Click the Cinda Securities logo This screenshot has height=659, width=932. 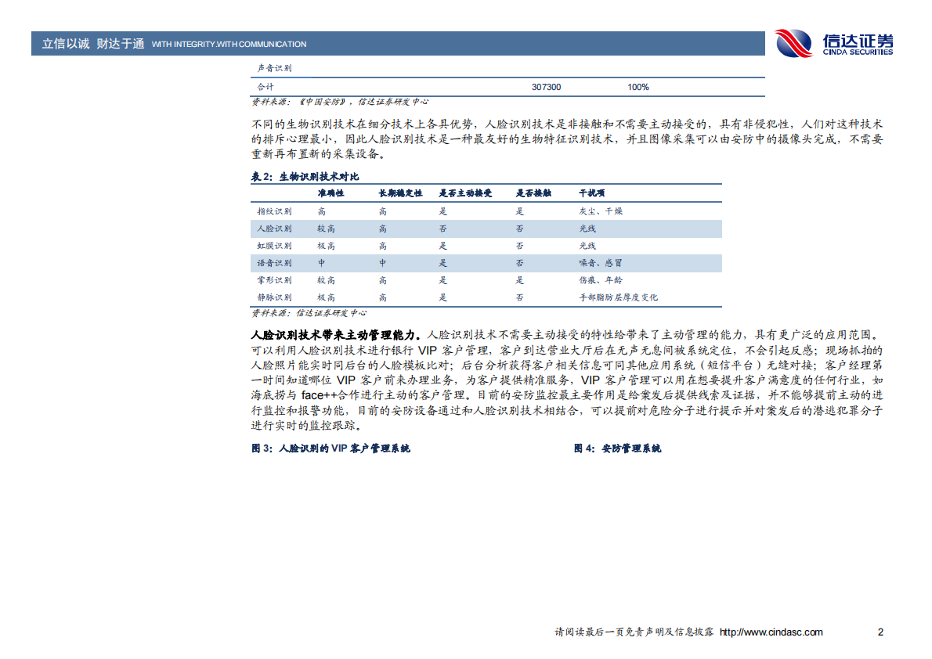click(834, 41)
